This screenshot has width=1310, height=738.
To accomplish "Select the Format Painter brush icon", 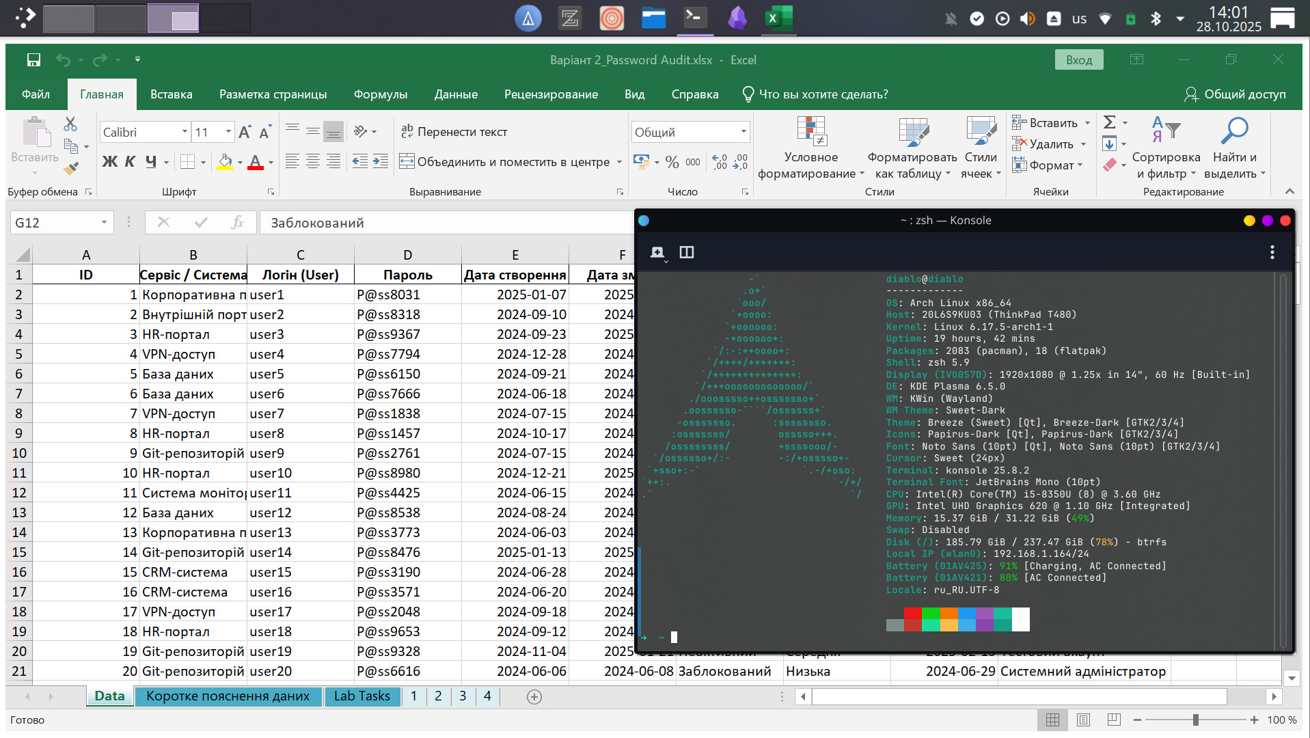I will coord(71,167).
